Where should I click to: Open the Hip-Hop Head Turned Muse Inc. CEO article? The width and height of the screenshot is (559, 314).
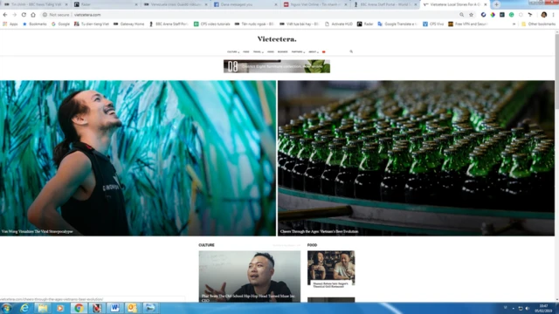coord(250,276)
